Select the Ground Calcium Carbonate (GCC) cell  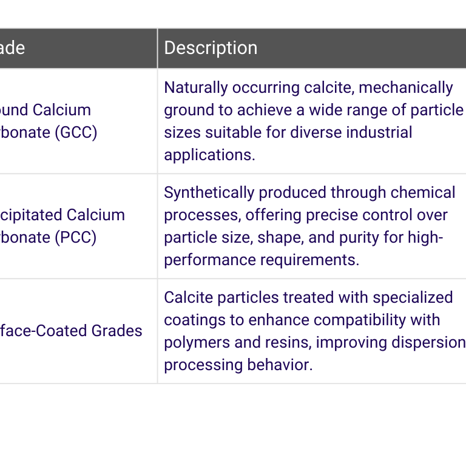tap(78, 121)
